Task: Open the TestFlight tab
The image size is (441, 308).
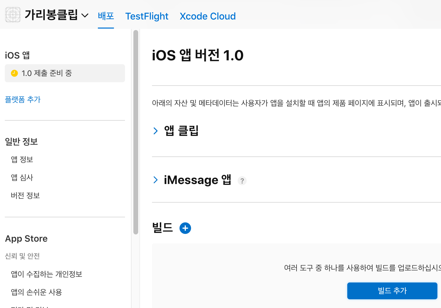Action: pos(147,16)
